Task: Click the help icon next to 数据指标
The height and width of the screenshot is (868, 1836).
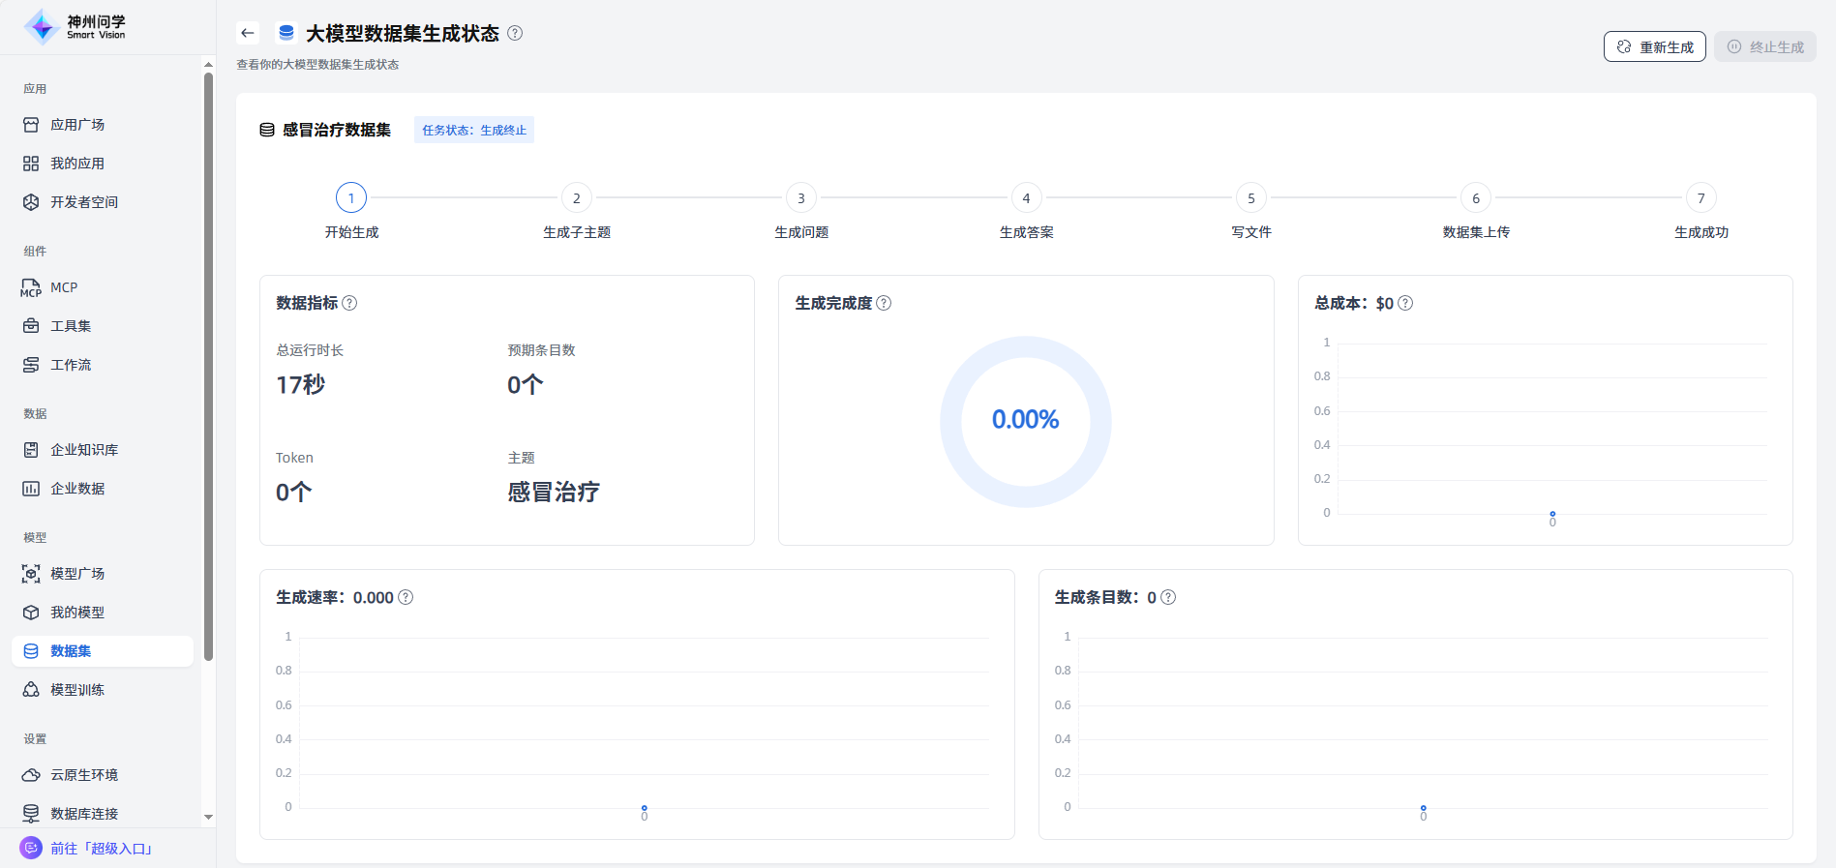Action: click(349, 303)
